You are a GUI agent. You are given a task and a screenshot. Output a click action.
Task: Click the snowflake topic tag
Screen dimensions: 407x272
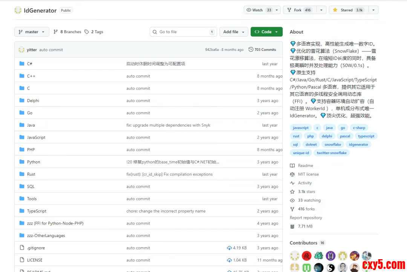[x=332, y=145]
